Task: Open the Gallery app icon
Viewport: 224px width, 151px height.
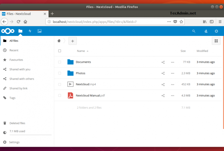Action: click(39, 31)
